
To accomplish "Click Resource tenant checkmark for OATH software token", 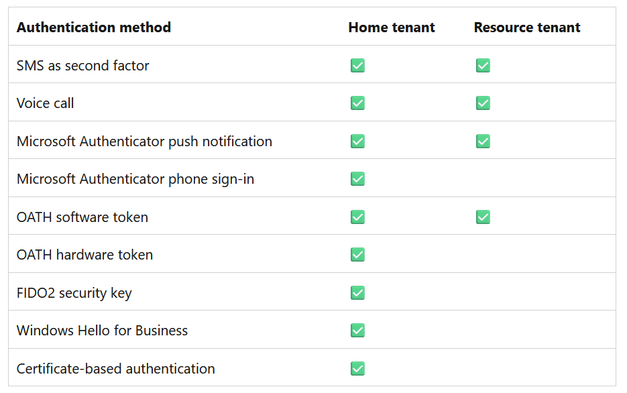I will tap(483, 217).
